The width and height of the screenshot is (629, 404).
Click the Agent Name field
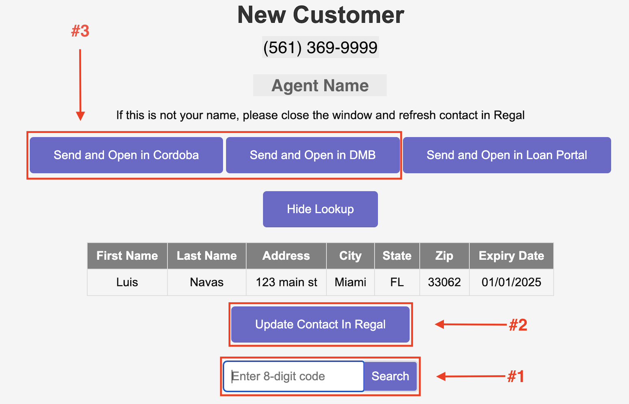[320, 86]
